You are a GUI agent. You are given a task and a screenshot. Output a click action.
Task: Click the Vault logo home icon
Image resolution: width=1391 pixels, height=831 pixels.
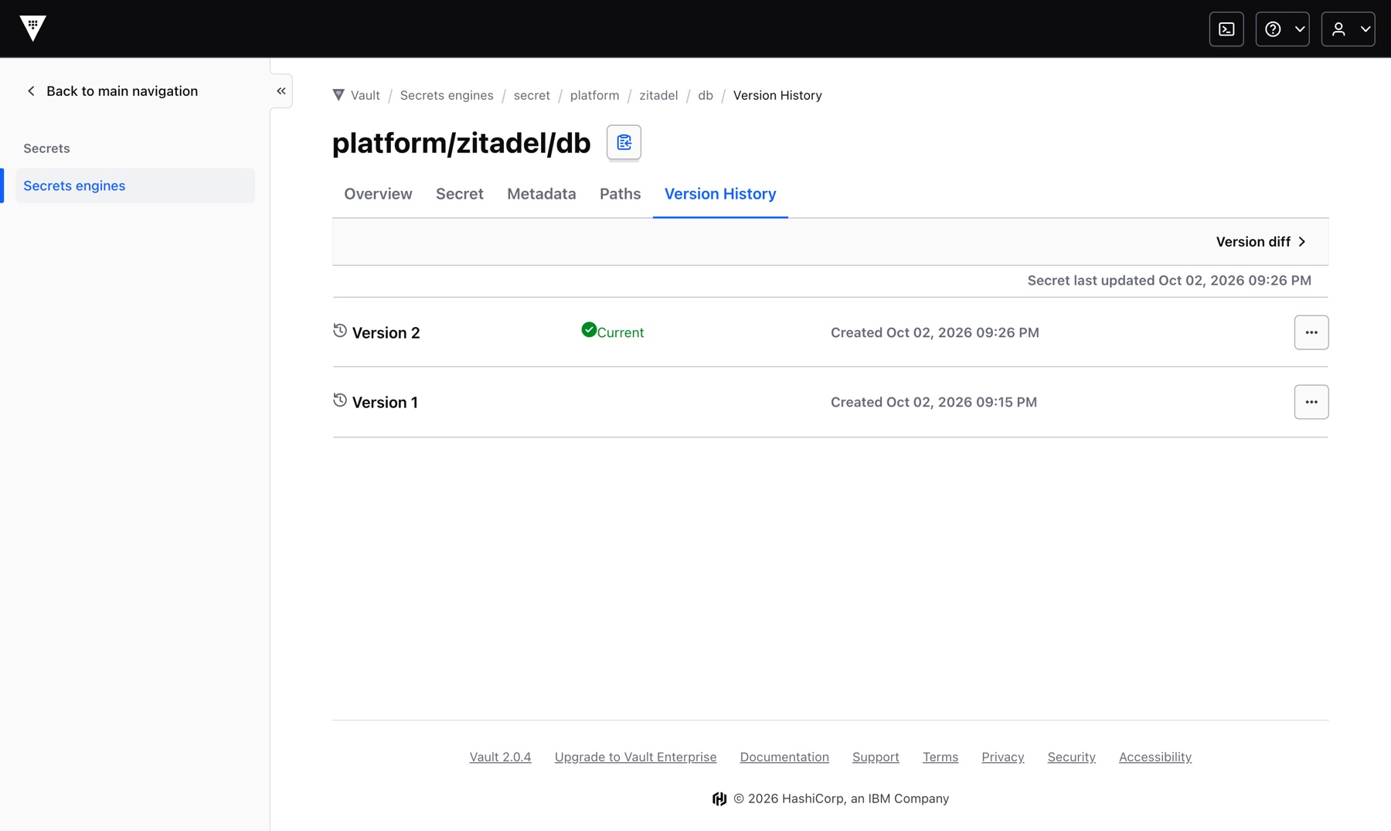tap(32, 29)
